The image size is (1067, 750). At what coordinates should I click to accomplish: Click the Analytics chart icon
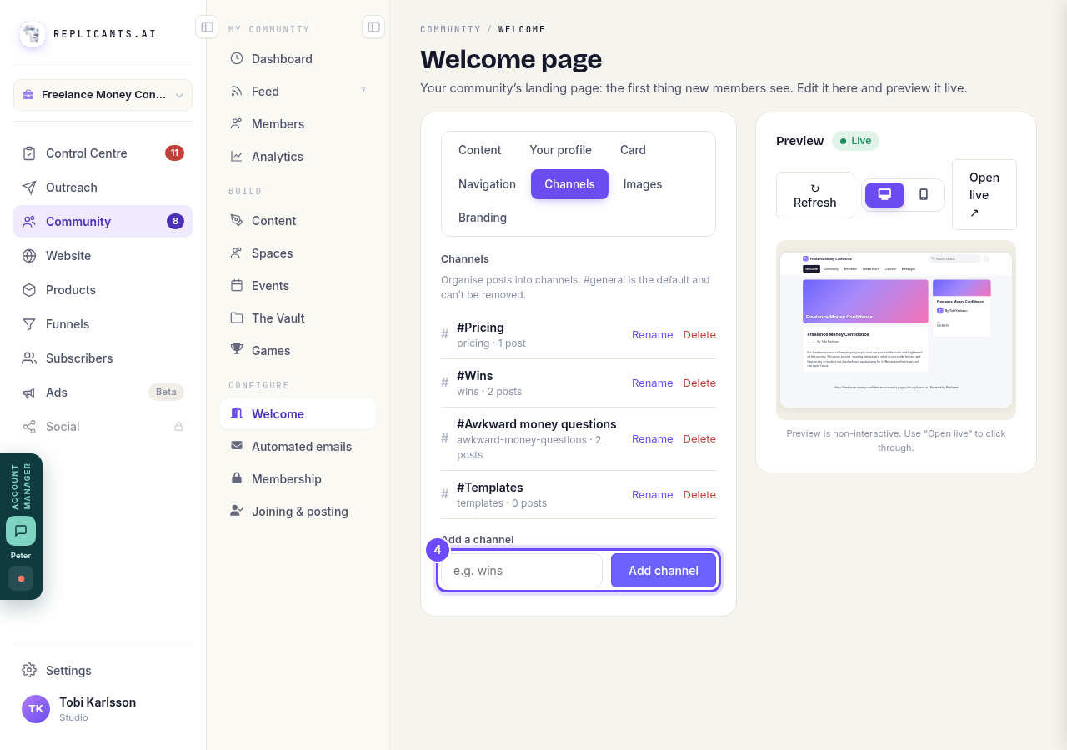point(237,157)
